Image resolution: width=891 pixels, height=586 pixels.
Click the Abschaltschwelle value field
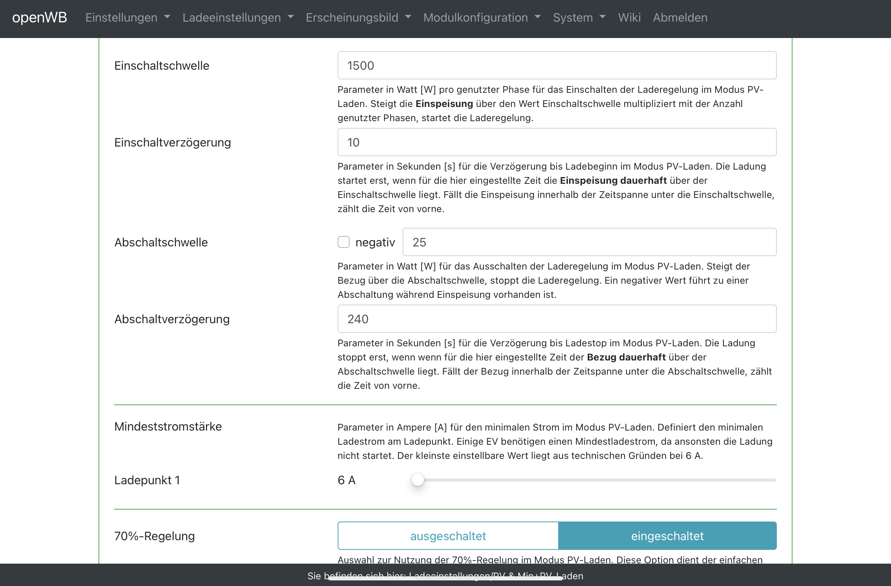tap(589, 242)
